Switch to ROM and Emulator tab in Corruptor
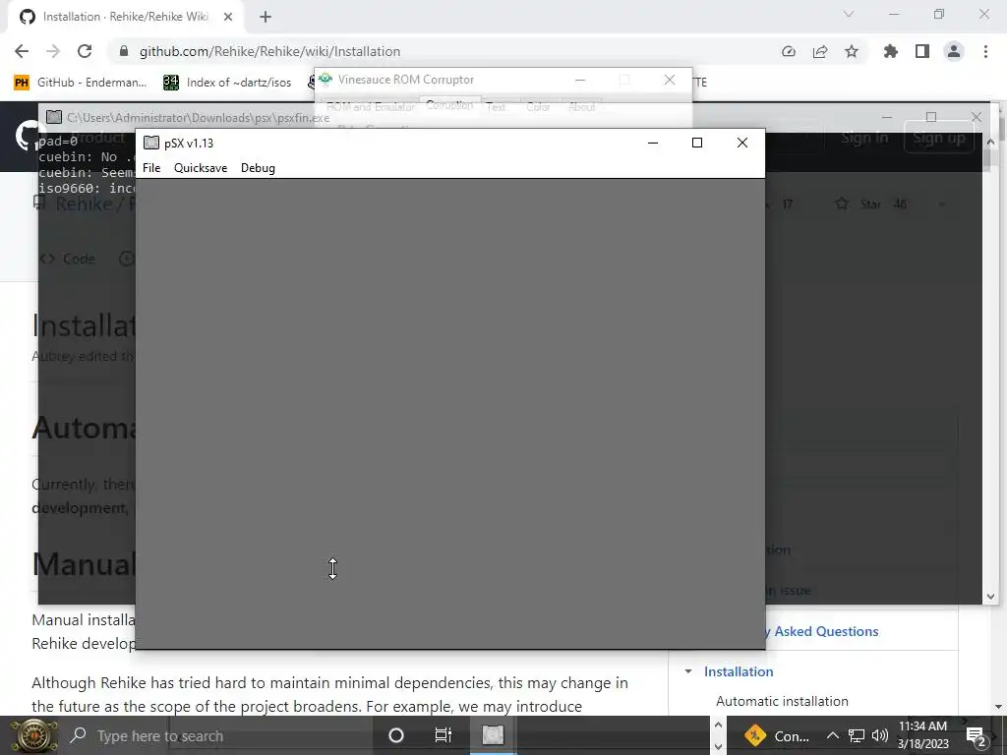 (x=371, y=107)
